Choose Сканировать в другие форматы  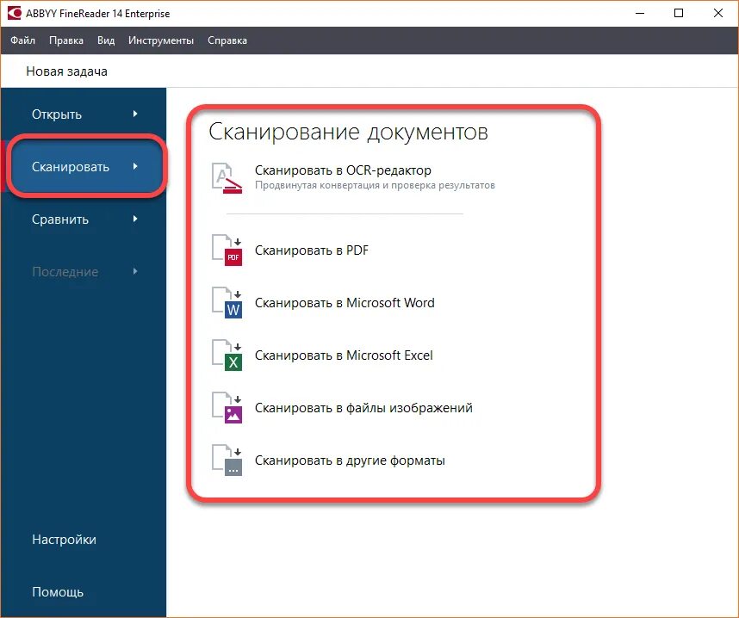pos(350,460)
